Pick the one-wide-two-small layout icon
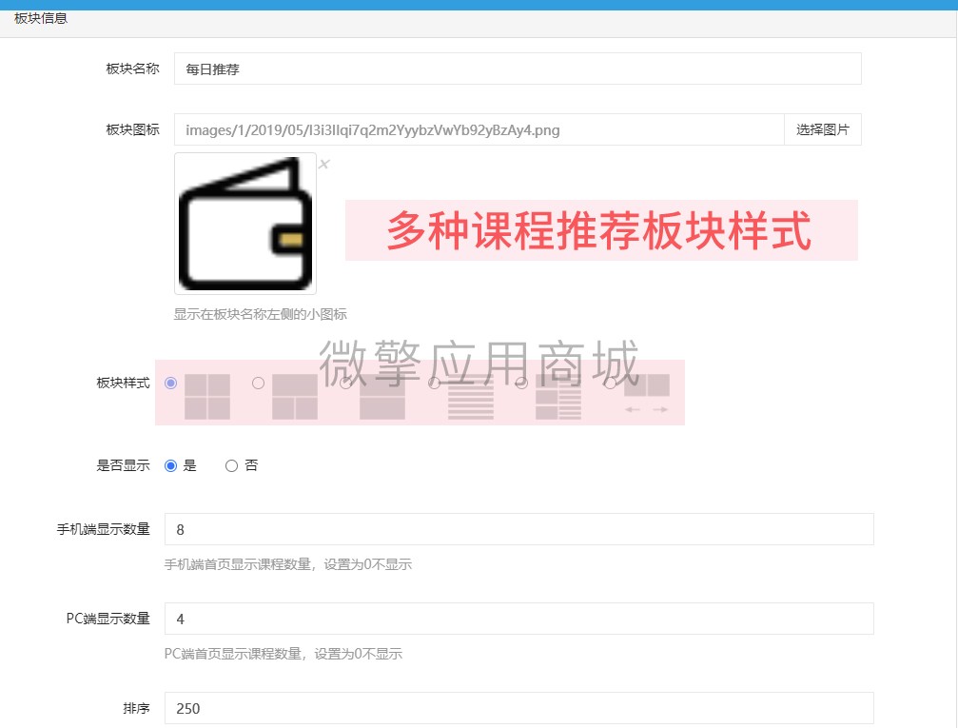The image size is (958, 728). tap(295, 396)
